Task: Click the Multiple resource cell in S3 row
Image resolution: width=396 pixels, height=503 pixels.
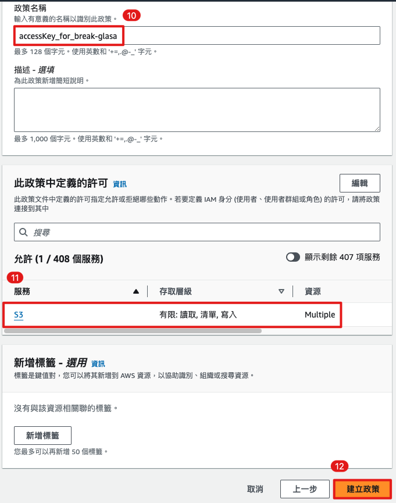Action: click(x=320, y=315)
